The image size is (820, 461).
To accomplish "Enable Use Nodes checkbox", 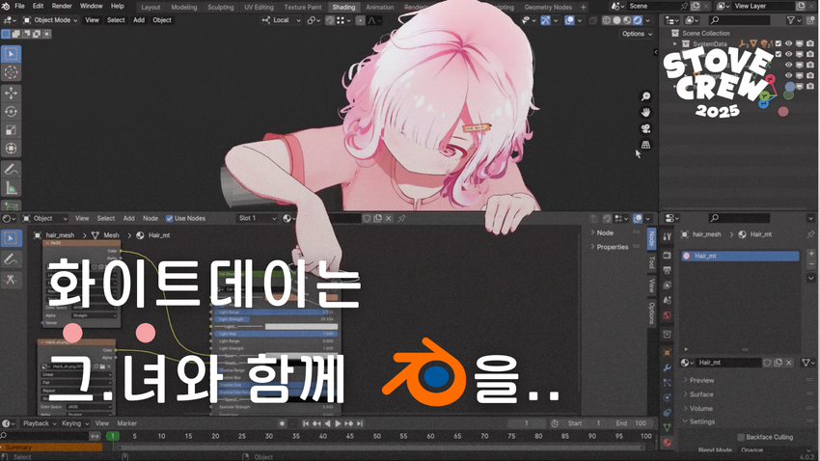I will pyautogui.click(x=170, y=219).
